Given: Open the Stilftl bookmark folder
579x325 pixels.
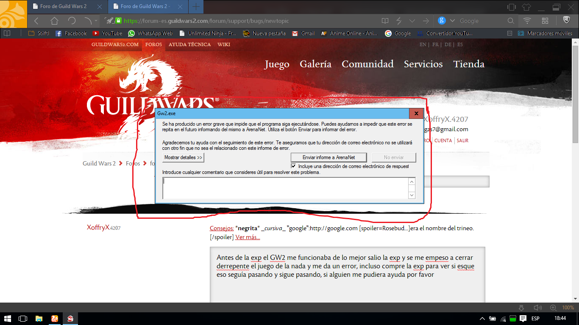Looking at the screenshot, I should [39, 33].
